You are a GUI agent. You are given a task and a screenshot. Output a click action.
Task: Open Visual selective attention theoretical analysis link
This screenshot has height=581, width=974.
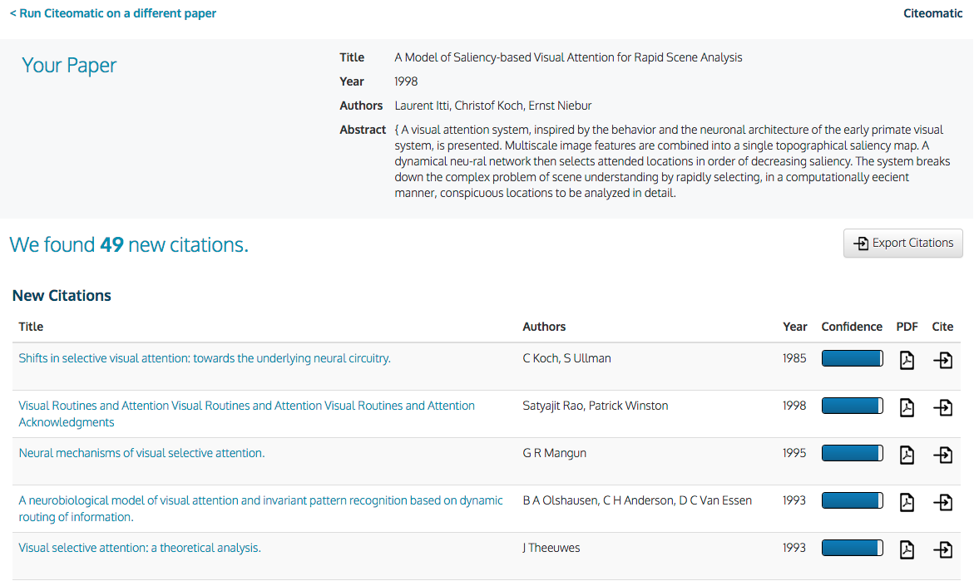tap(140, 548)
